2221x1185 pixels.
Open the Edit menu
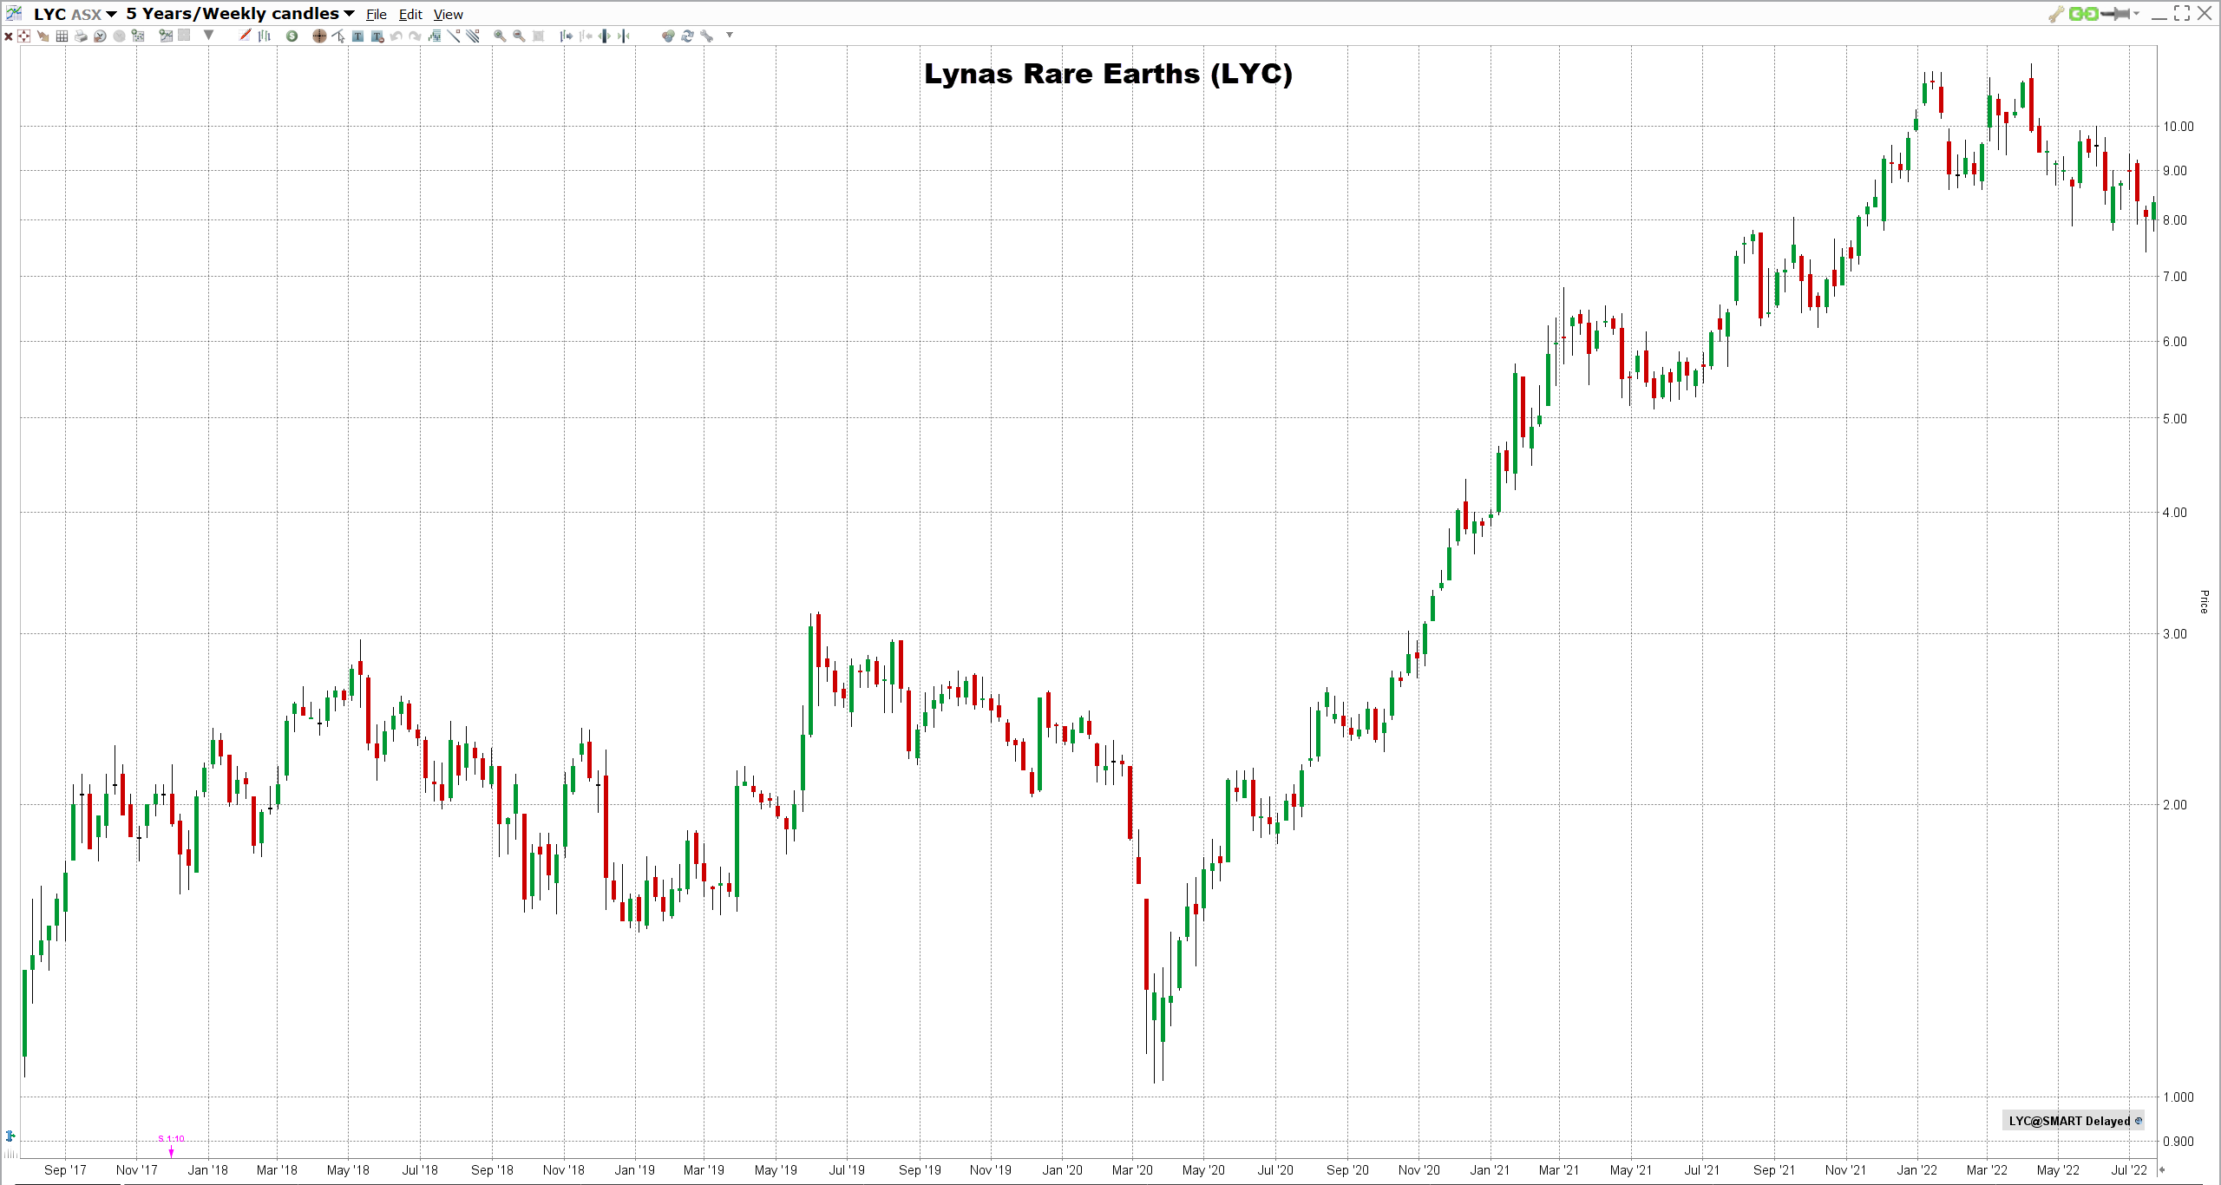[x=410, y=14]
